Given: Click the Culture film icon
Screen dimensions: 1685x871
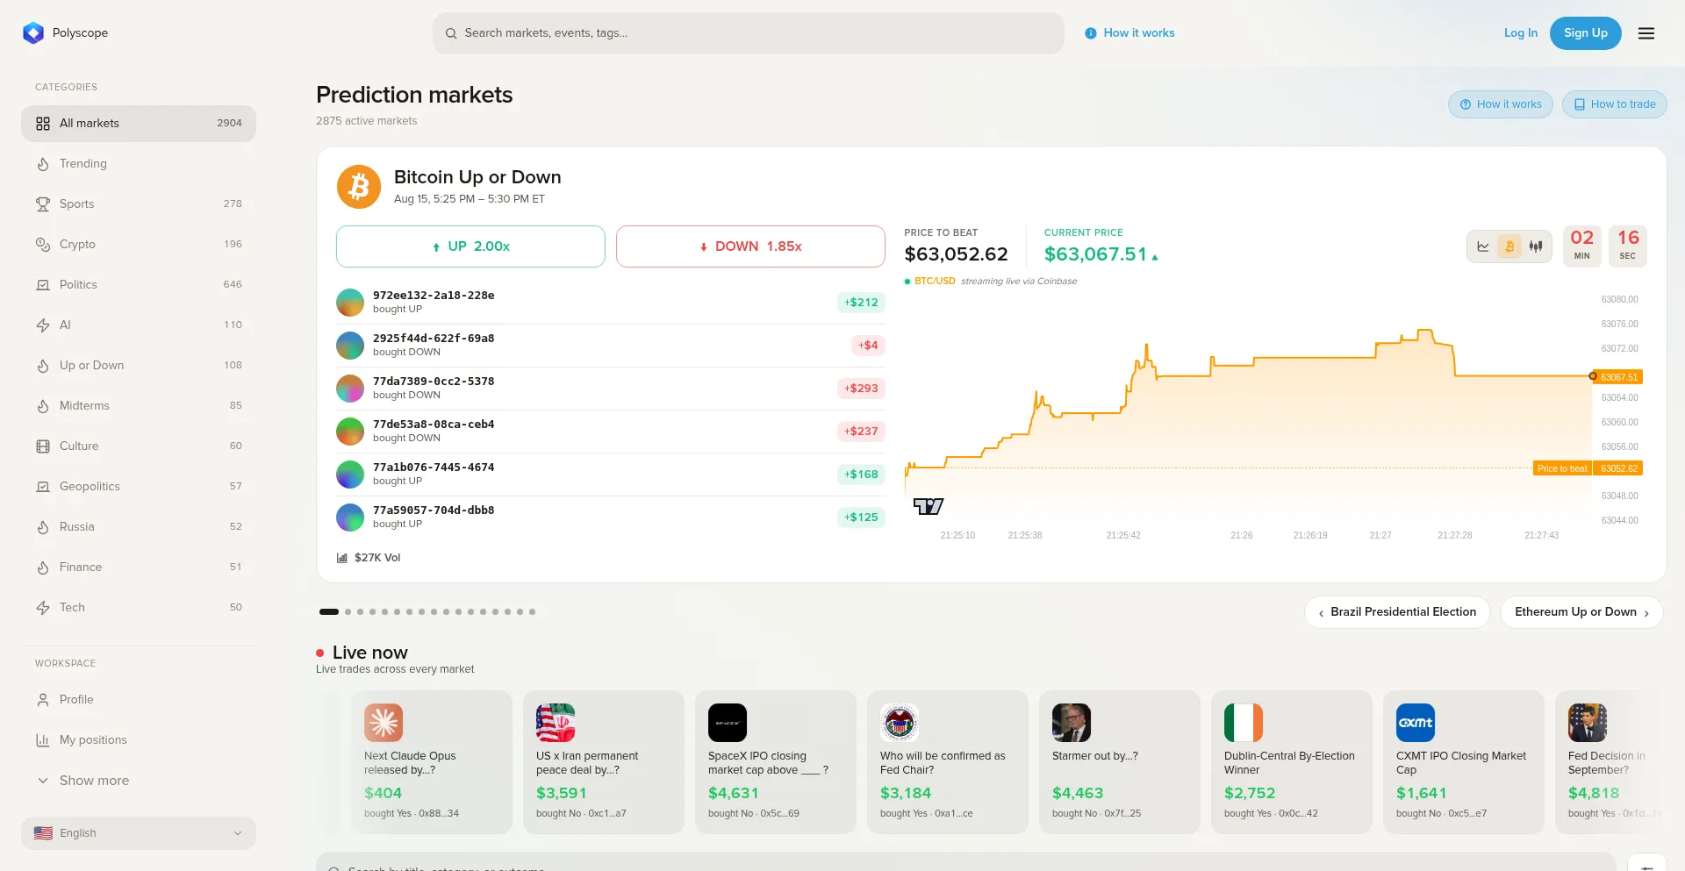Looking at the screenshot, I should [x=43, y=446].
